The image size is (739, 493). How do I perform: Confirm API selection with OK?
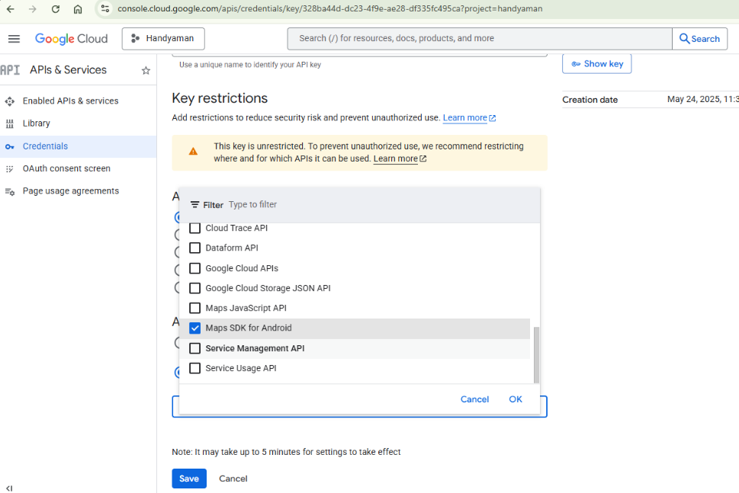[x=516, y=399]
